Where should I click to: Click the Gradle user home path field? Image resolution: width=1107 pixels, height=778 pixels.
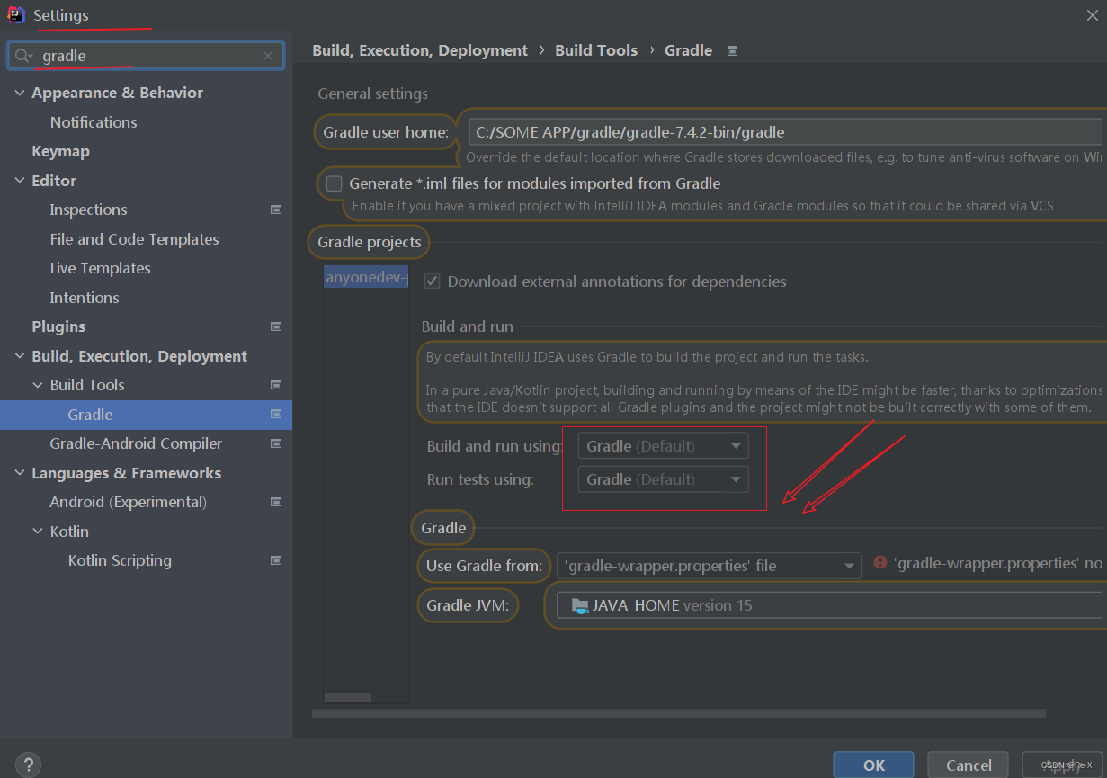(x=785, y=132)
